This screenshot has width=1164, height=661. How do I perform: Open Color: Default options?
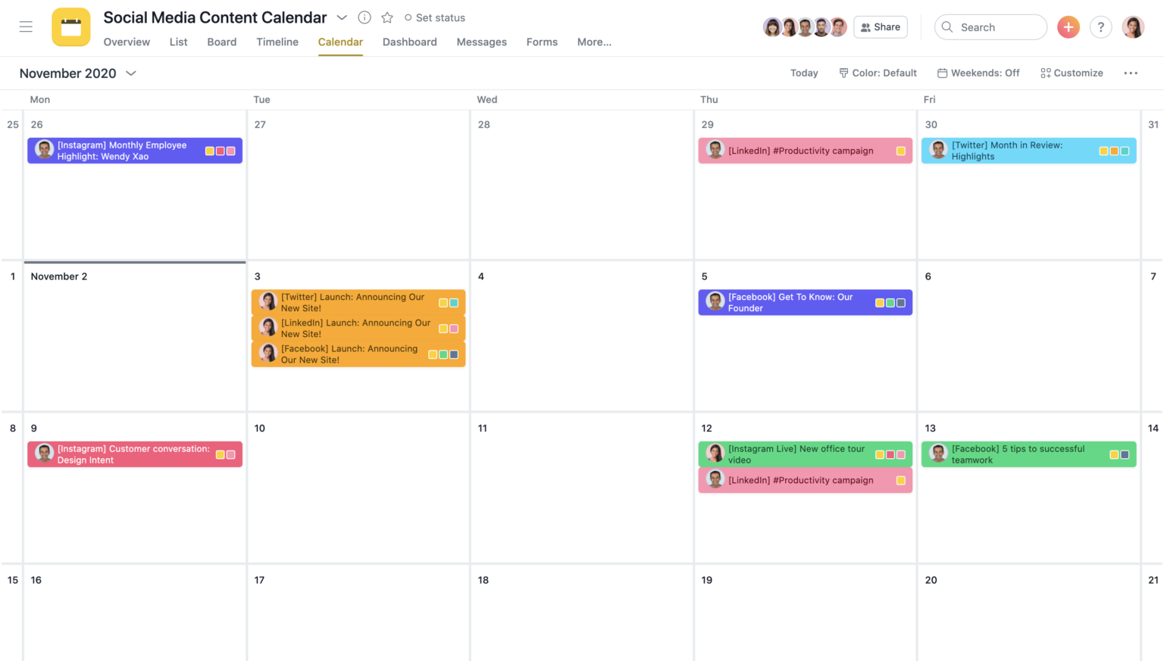pos(878,73)
